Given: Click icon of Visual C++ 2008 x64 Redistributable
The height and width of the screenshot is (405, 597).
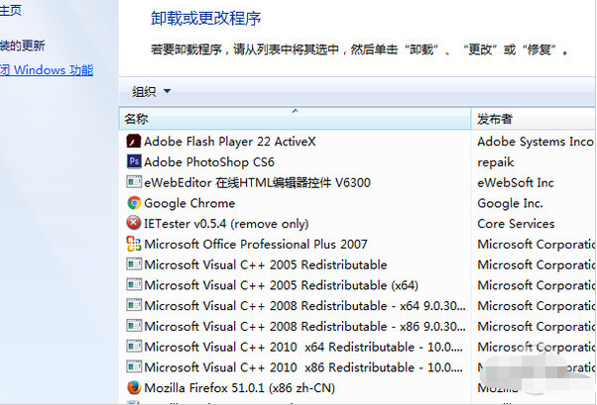Looking at the screenshot, I should pyautogui.click(x=134, y=305).
